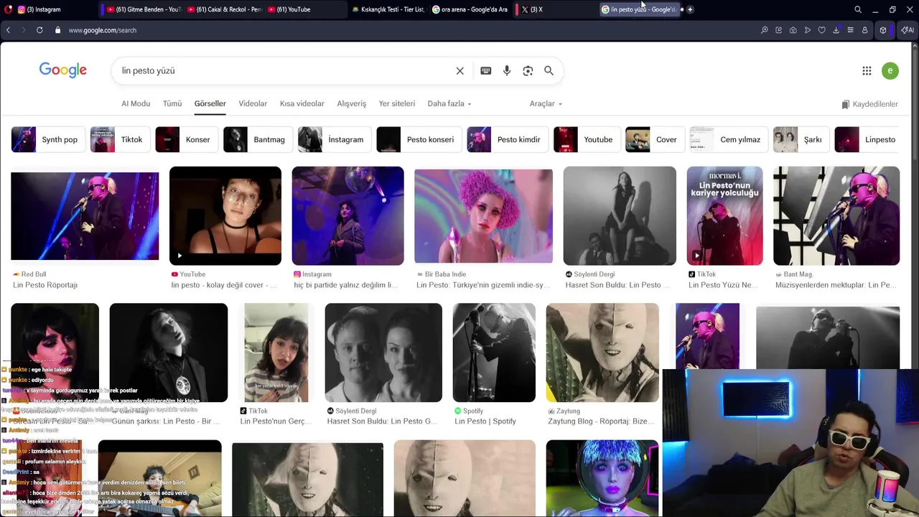Open the Google apps grid
919x517 pixels.
(x=867, y=71)
